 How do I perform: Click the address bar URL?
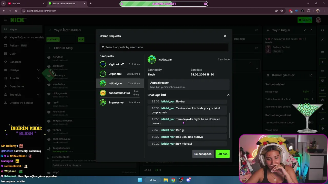click(42, 11)
